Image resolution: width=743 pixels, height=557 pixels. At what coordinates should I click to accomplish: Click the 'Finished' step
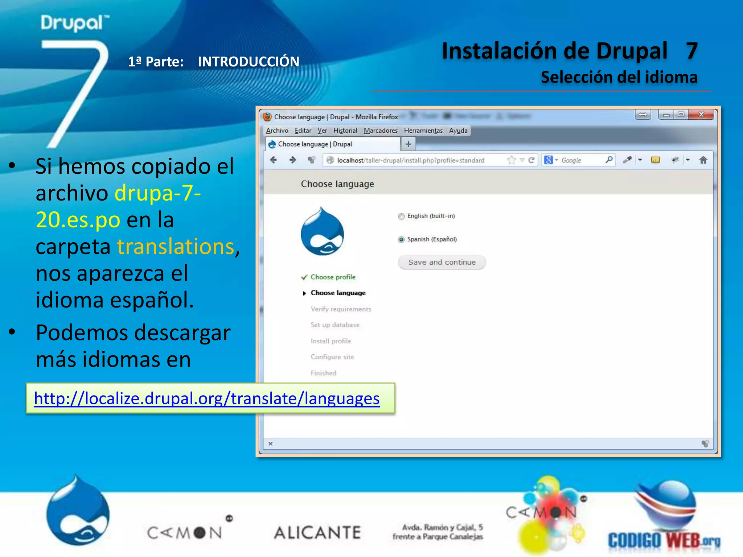(x=323, y=373)
